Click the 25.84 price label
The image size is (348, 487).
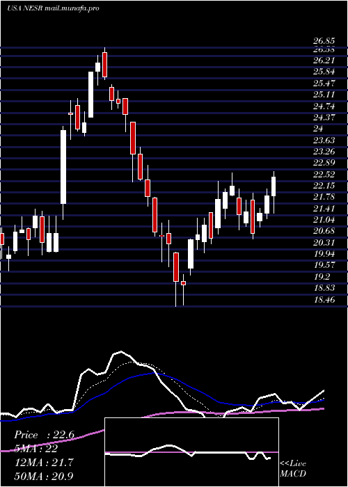(324, 72)
